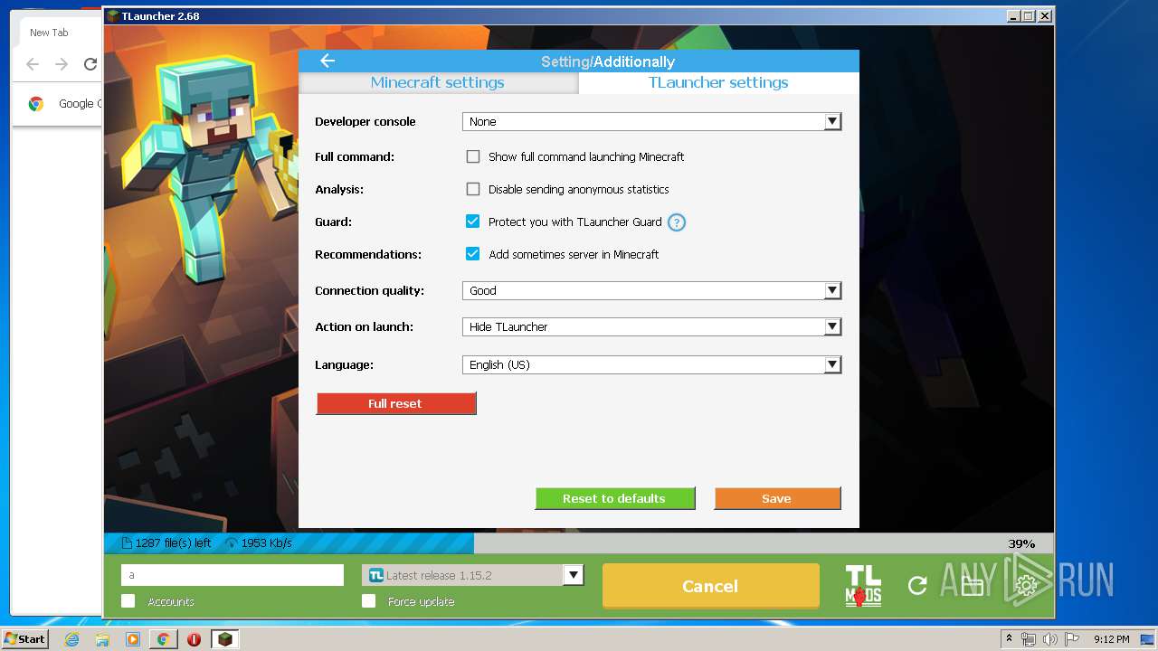1158x651 pixels.
Task: Select the TLauncher settings tab
Action: click(718, 82)
